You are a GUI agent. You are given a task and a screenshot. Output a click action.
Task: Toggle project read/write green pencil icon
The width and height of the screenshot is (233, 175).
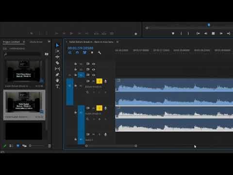(x=5, y=146)
